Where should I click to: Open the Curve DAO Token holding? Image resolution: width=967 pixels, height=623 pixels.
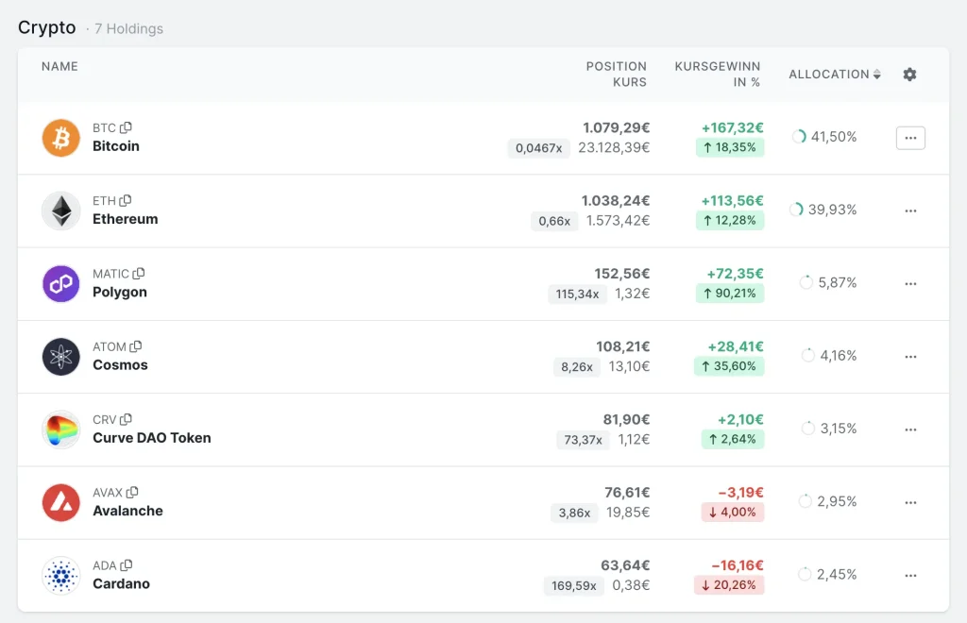point(151,438)
